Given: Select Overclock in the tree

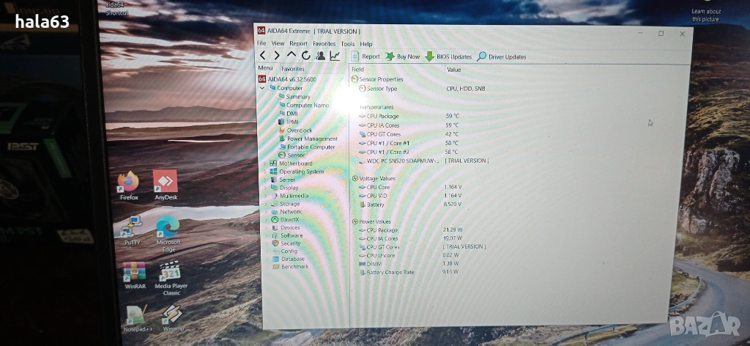Looking at the screenshot, I should (x=299, y=130).
